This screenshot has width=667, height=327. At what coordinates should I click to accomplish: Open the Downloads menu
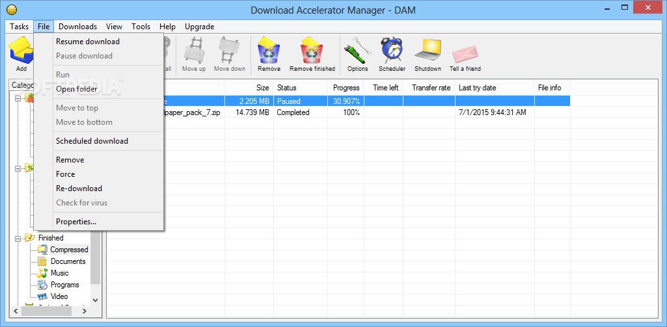click(78, 27)
